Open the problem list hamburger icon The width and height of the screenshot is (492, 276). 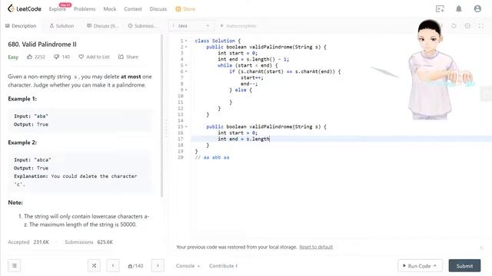pyautogui.click(x=15, y=266)
